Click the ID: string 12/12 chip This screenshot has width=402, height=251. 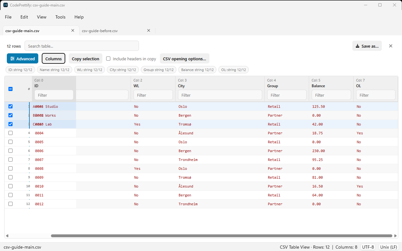click(20, 70)
